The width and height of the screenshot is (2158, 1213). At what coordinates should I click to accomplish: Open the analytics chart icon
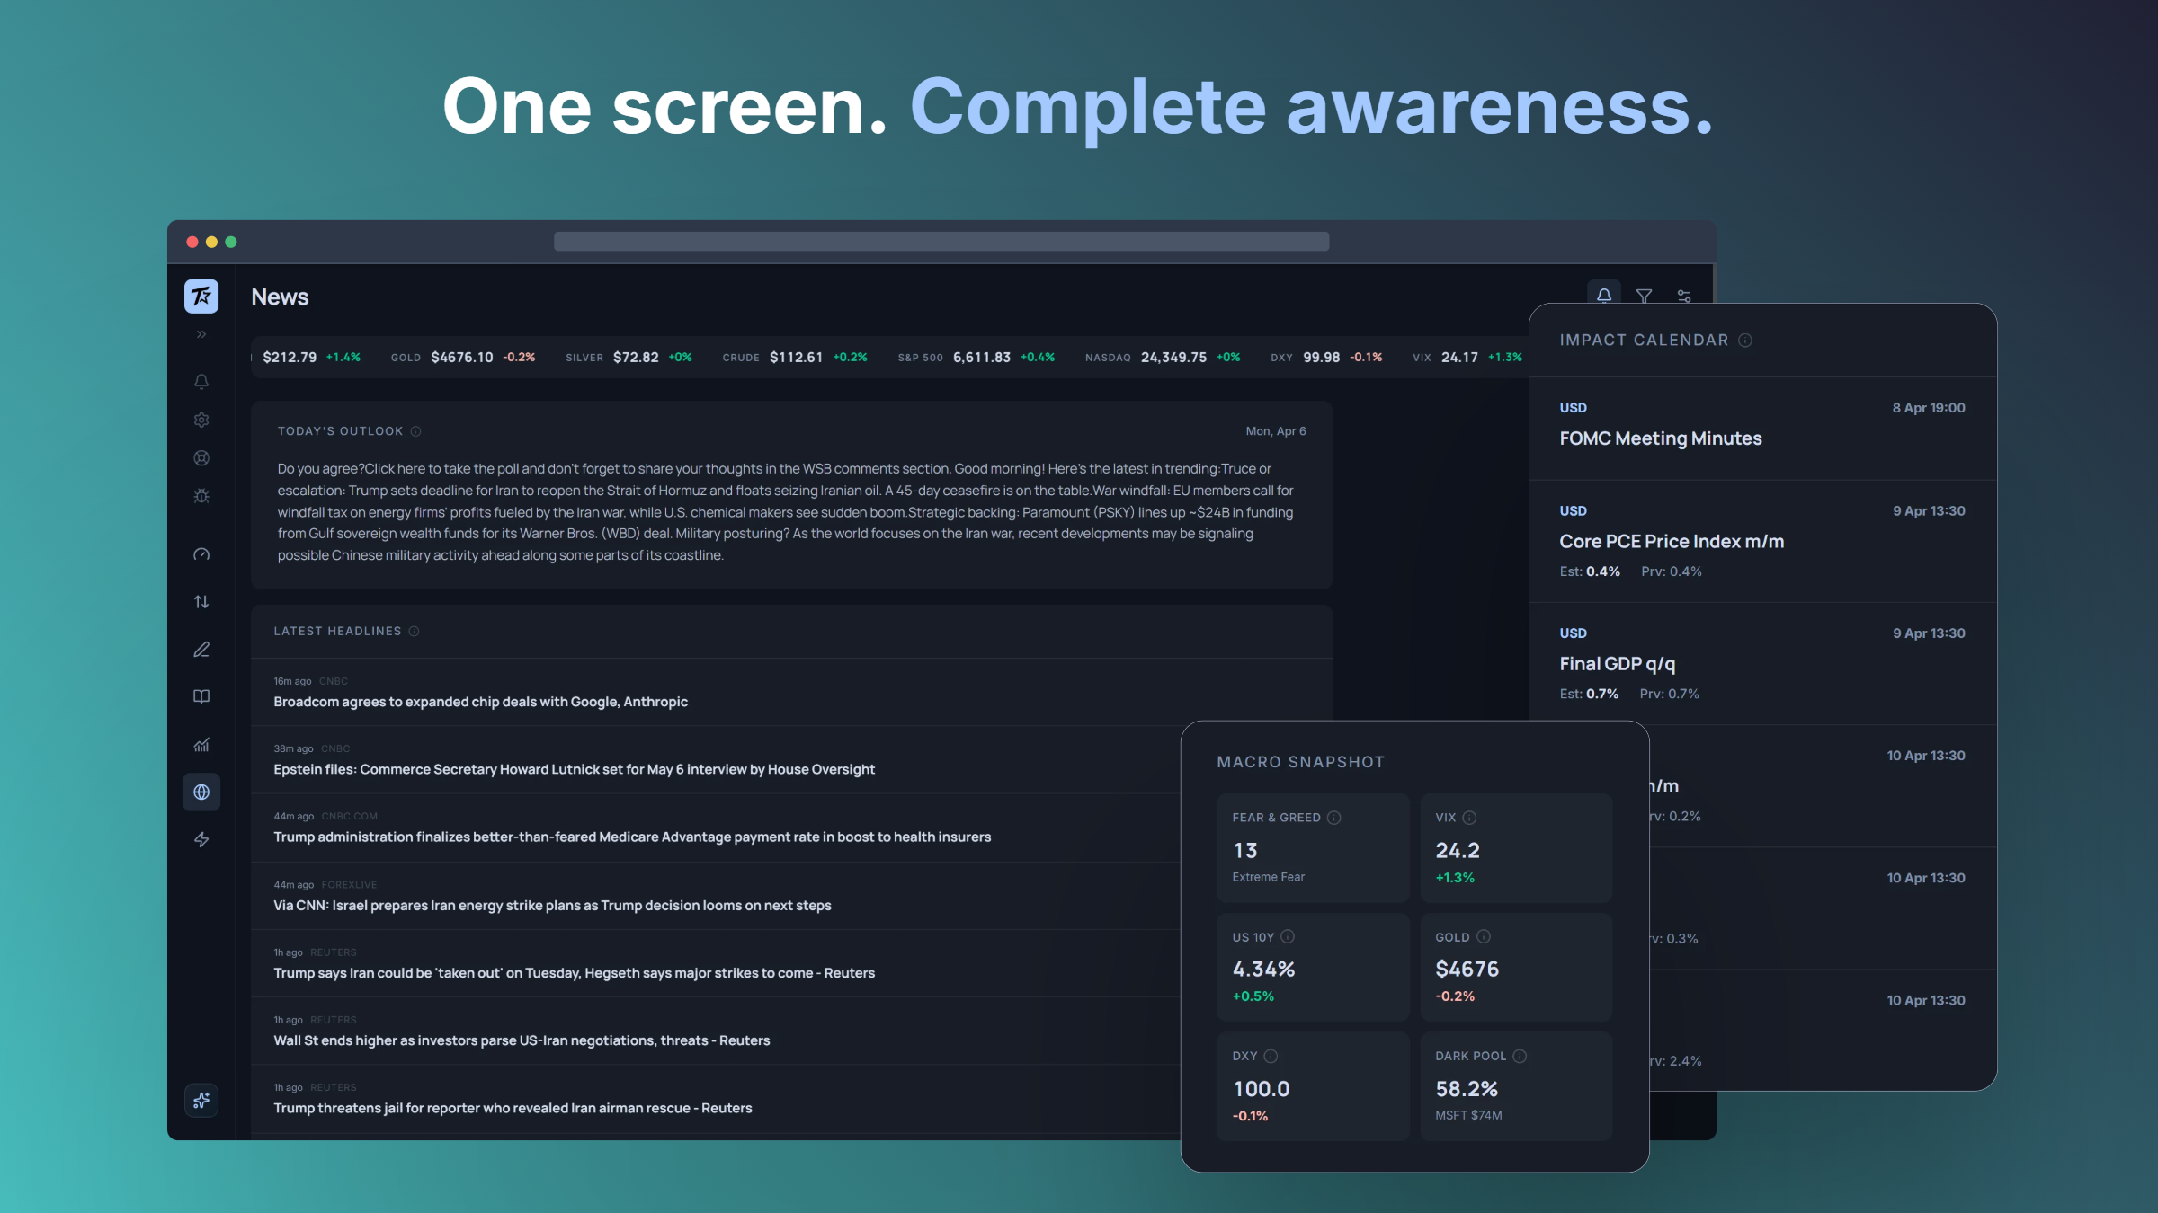(x=201, y=745)
